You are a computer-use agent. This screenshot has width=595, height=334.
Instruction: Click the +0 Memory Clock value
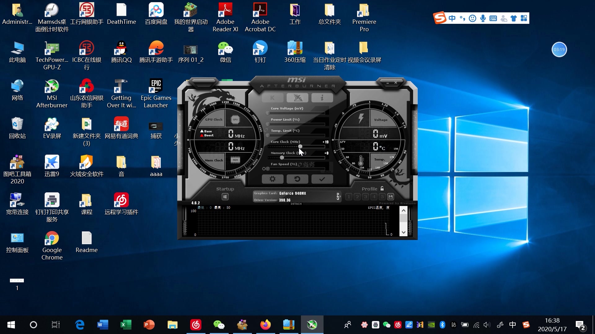[x=326, y=153]
